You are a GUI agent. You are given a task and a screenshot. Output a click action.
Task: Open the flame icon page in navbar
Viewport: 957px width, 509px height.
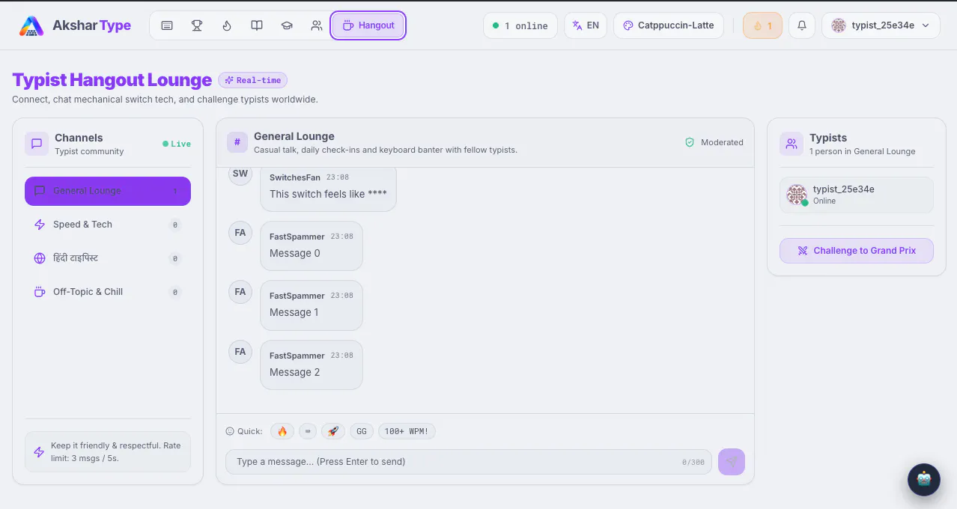pos(227,25)
